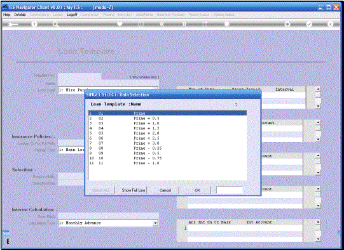Select the Prime + 1.0 row
This screenshot has height=250, width=344.
point(168,123)
